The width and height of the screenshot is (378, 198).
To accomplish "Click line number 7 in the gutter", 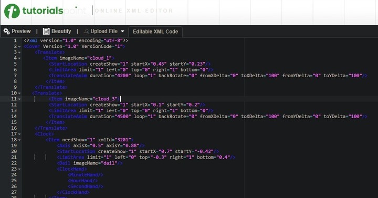I will (x=15, y=76).
